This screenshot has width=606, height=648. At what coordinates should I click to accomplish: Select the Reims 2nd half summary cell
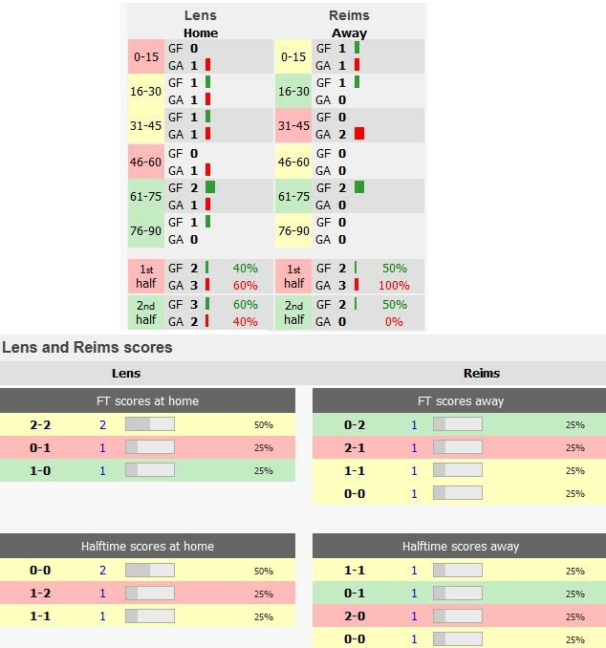293,313
